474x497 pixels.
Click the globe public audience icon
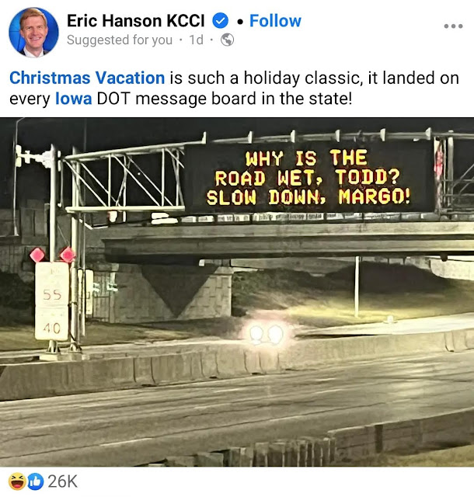click(227, 40)
